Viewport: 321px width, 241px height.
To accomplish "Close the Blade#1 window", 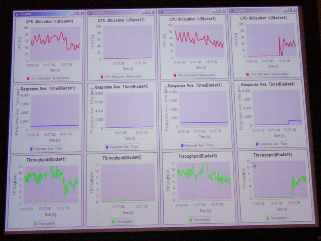I will 82,13.
